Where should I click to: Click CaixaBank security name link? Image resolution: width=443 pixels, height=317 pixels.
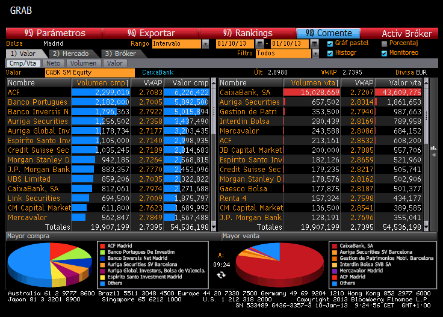click(158, 73)
